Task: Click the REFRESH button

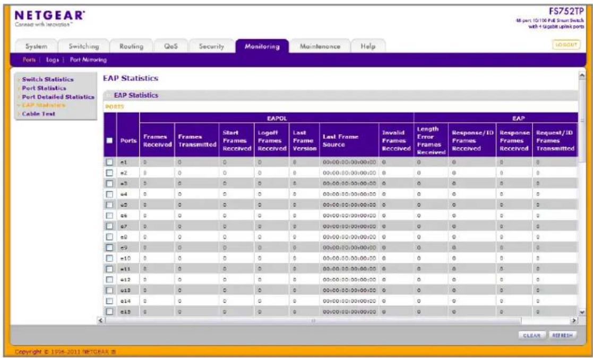Action: point(562,335)
